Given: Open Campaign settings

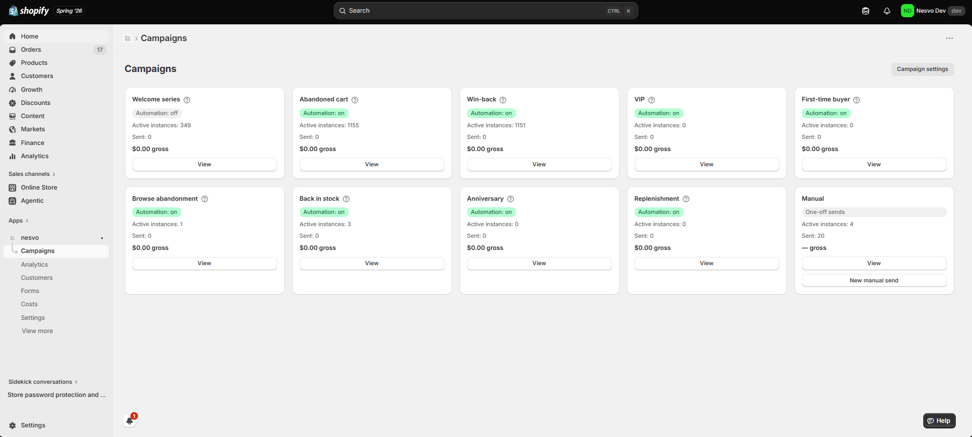Looking at the screenshot, I should 922,69.
